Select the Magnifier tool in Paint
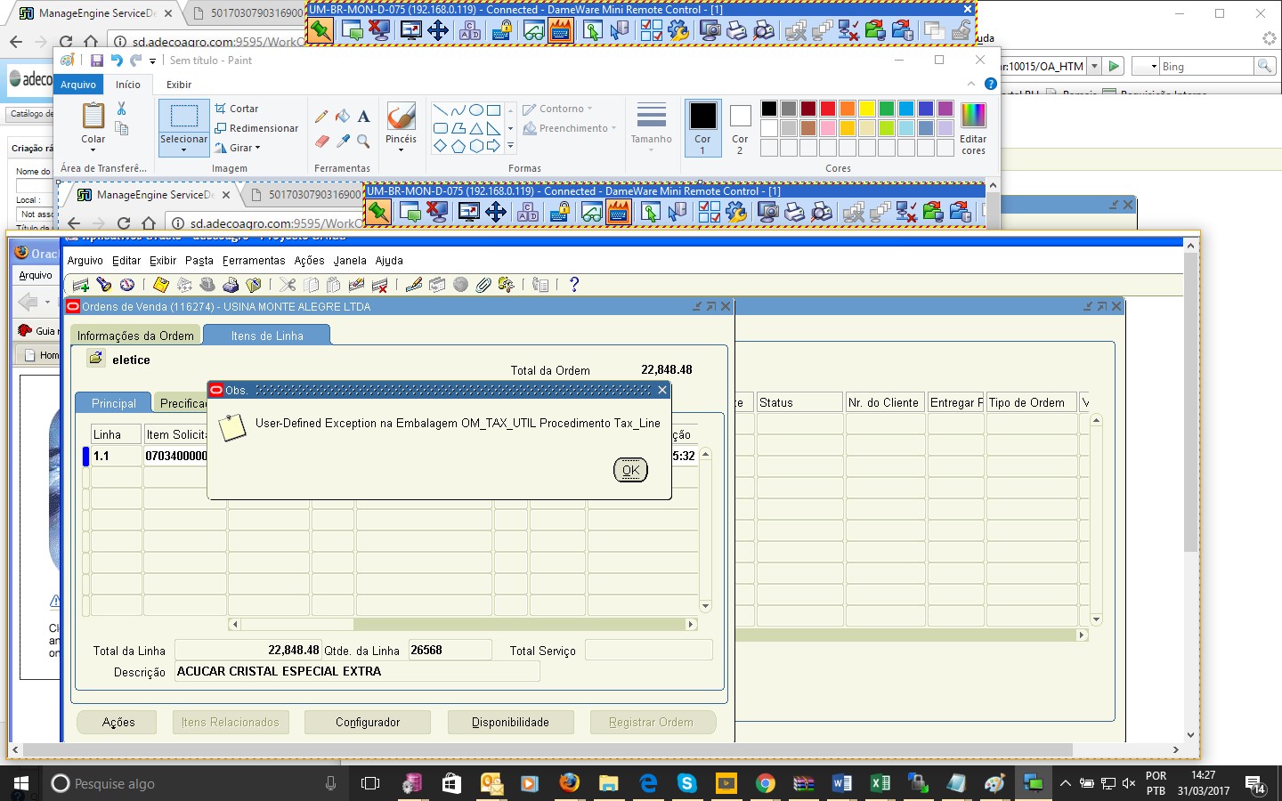 click(x=363, y=141)
